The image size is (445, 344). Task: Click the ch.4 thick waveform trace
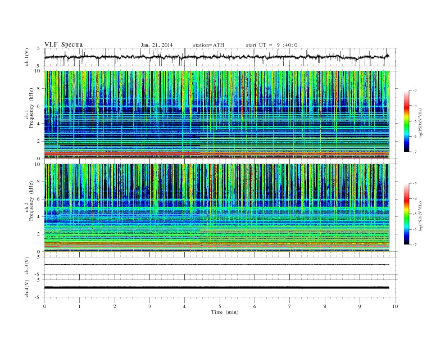[x=216, y=288]
